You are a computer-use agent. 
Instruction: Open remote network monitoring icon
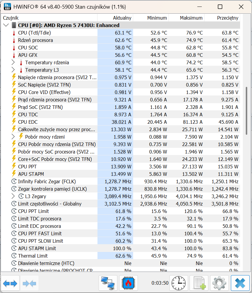pos(108,283)
